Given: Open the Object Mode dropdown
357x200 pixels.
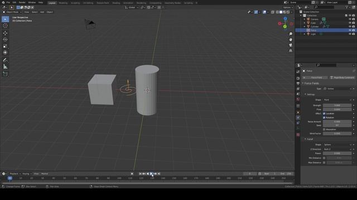Looking at the screenshot, I should 12,12.
